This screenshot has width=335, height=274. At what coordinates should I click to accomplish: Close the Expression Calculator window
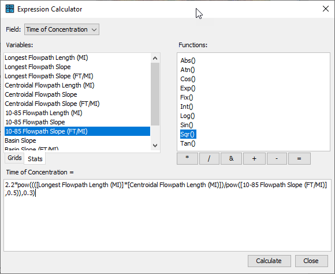pos(326,9)
